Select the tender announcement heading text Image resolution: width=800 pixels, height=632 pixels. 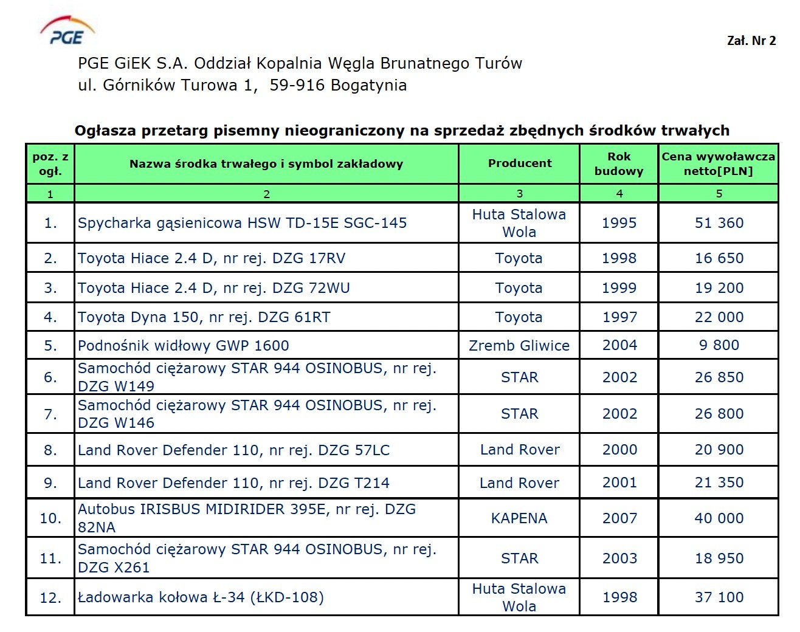pos(401,131)
